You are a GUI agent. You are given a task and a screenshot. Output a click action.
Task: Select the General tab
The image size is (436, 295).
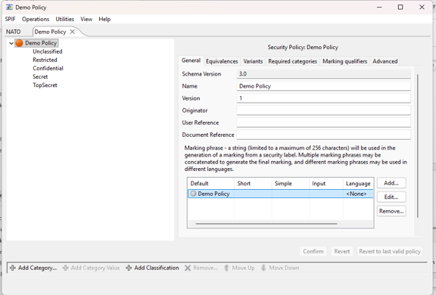pyautogui.click(x=191, y=61)
